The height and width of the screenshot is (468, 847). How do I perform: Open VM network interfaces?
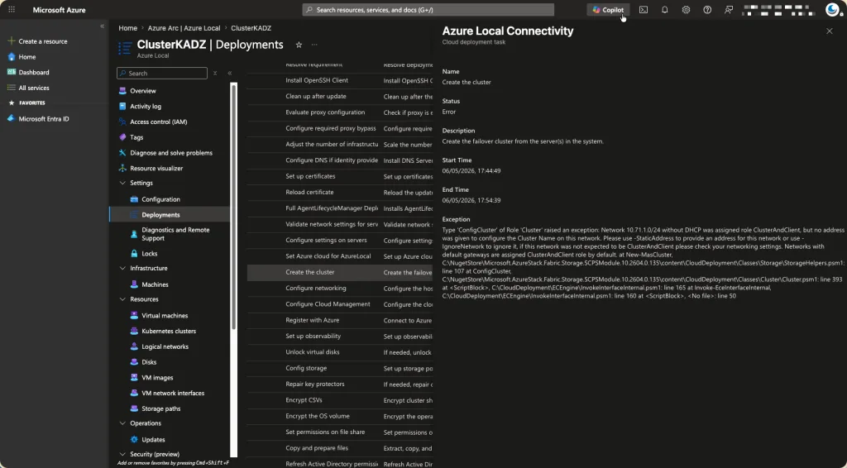(173, 393)
